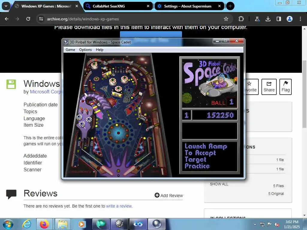This screenshot has height=230, width=307.
Task: Click the green floppy disk software icon
Action: (11, 84)
